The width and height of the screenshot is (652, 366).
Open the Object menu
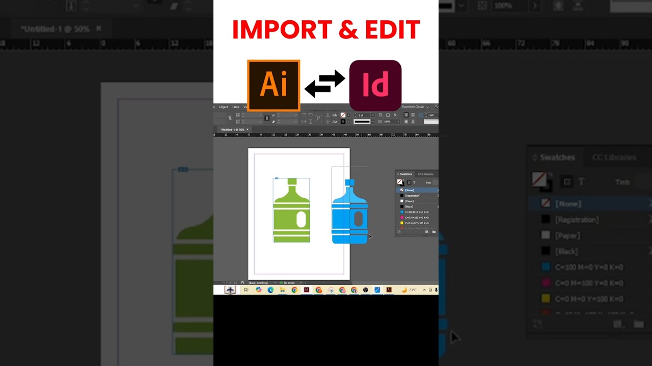pos(223,107)
